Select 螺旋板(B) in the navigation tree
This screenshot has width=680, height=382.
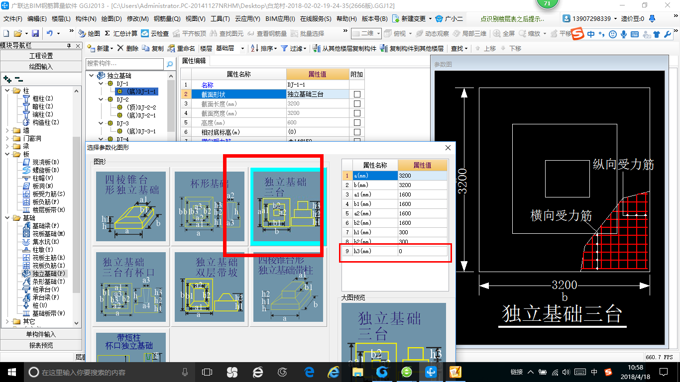45,170
